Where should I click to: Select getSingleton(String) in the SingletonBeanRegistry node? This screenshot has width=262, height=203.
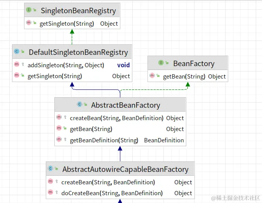(x=67, y=24)
